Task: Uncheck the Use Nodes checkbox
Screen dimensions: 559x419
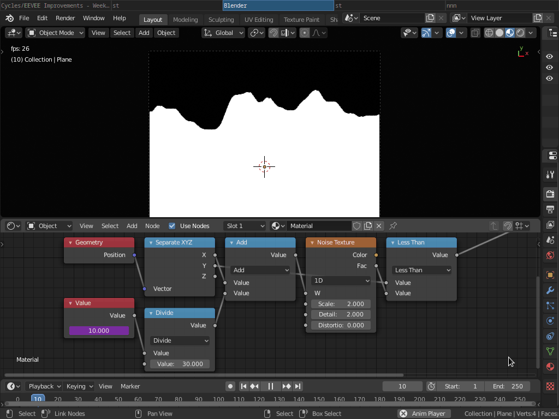Action: (x=172, y=226)
